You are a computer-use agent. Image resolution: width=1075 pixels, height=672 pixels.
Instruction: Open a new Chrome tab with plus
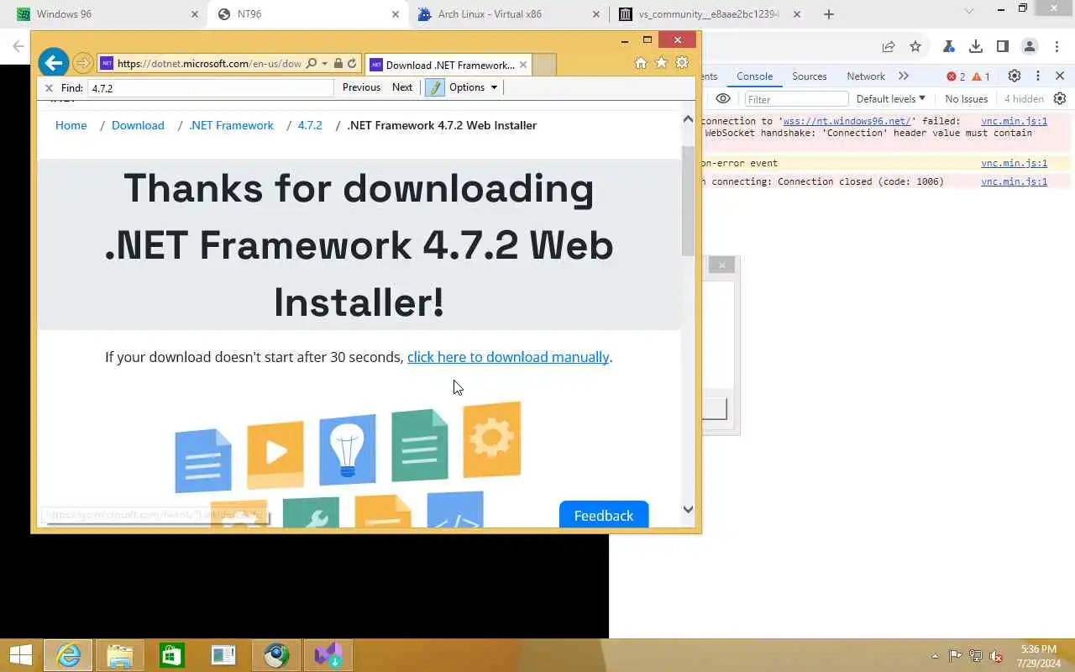[829, 14]
